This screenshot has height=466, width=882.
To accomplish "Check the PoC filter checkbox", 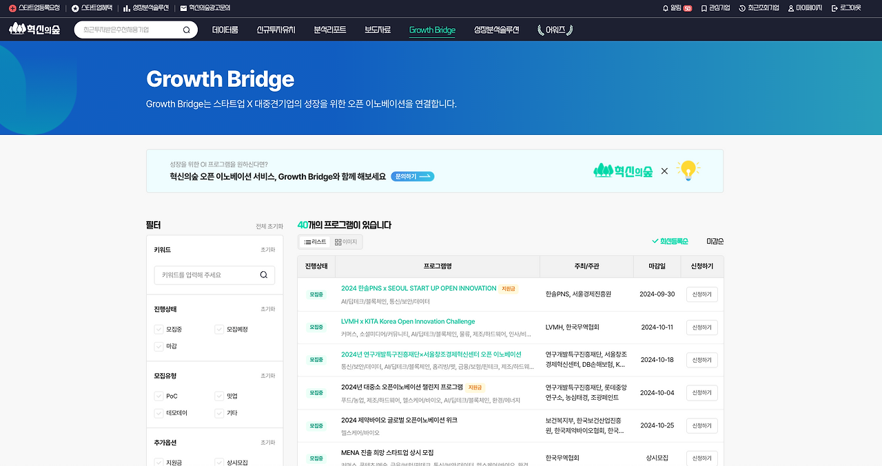I will (159, 396).
